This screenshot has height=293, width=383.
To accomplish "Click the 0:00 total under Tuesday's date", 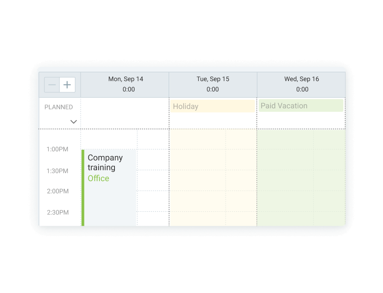I will tap(212, 90).
